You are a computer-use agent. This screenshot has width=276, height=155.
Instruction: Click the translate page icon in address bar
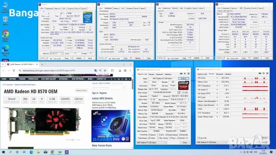(96, 71)
